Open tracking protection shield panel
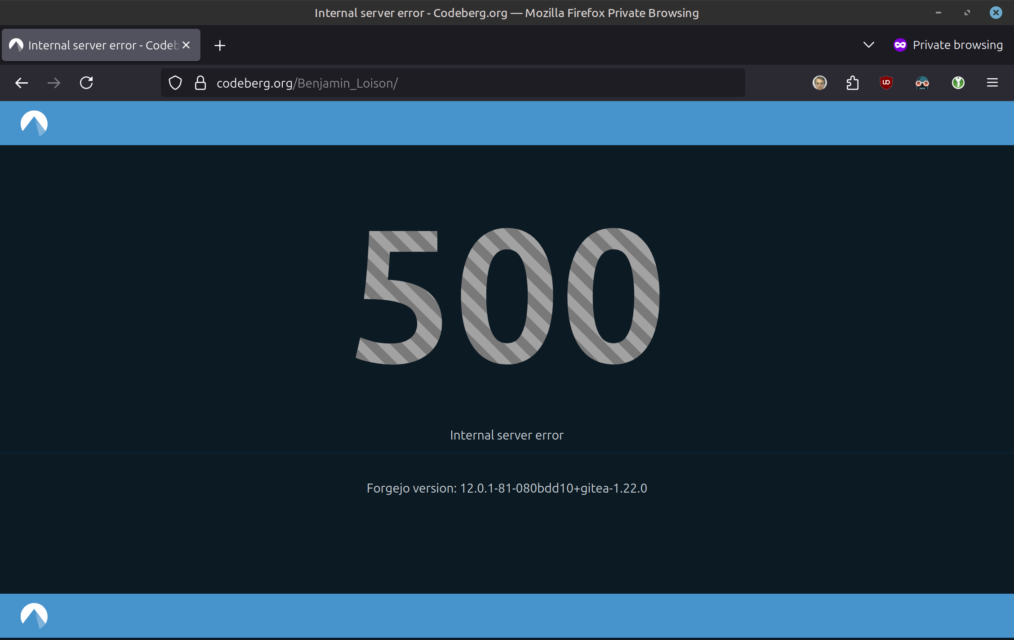The image size is (1014, 640). pos(175,83)
